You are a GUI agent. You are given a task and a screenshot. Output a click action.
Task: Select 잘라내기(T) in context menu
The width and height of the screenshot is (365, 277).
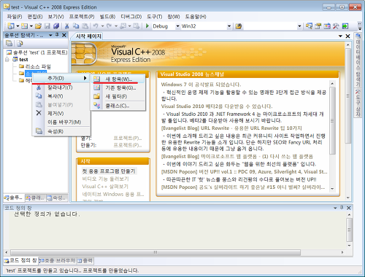point(60,87)
